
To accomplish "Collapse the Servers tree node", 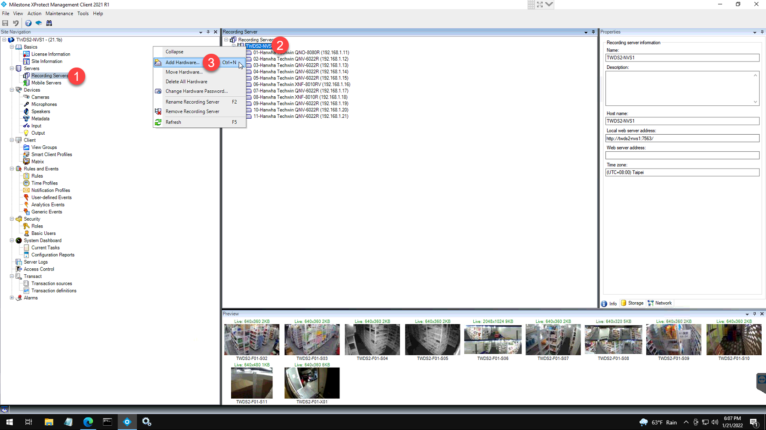I will point(12,68).
